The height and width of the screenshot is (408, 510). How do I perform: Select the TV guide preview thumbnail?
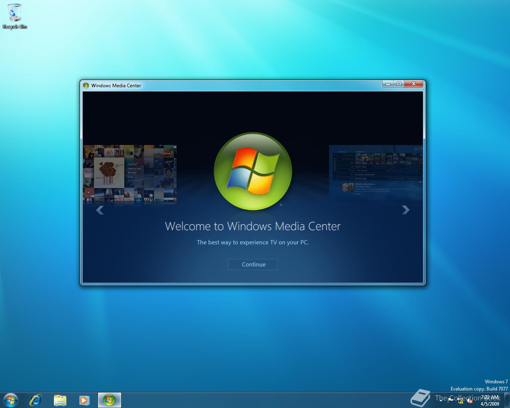(376, 172)
